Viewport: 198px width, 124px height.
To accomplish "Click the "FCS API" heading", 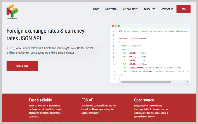I will pyautogui.click(x=88, y=100).
